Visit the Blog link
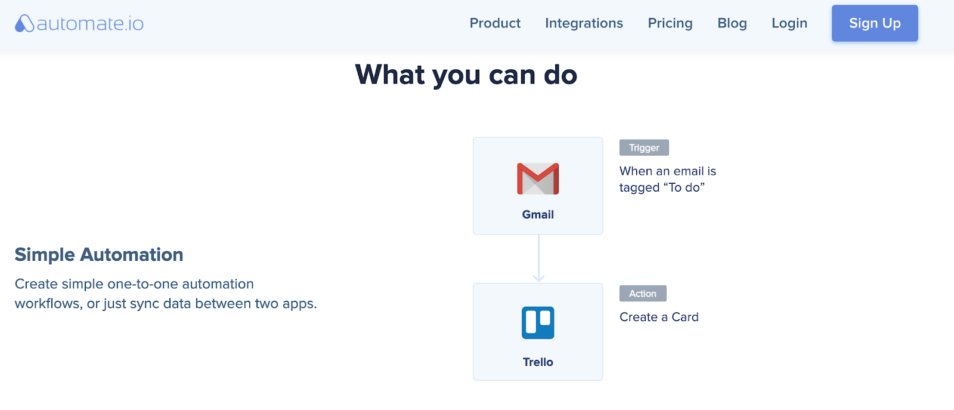The width and height of the screenshot is (954, 410). [732, 23]
